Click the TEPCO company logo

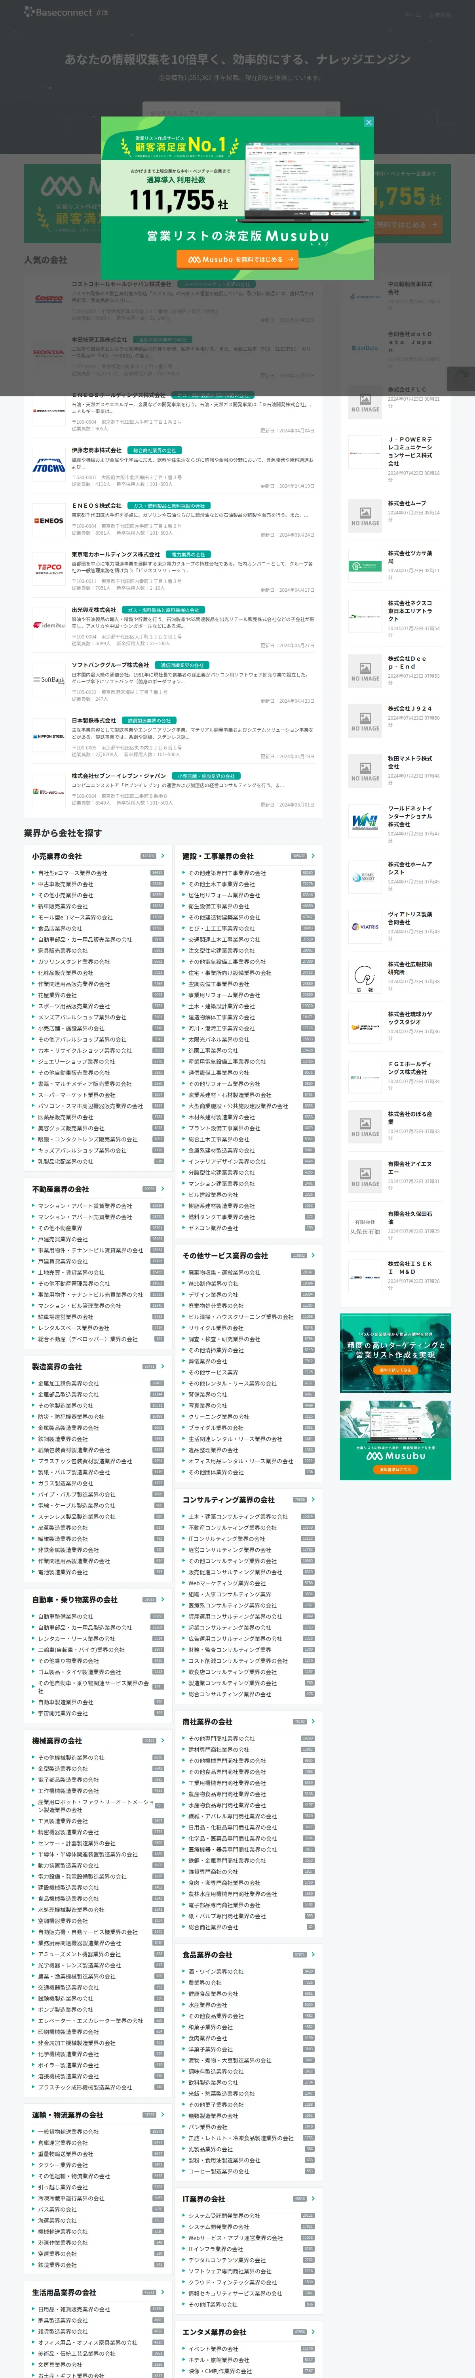click(x=49, y=569)
